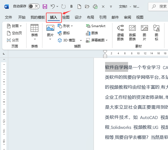Switch to the 视图 tab
Viewport: 168px width, 150px height.
click(140, 17)
